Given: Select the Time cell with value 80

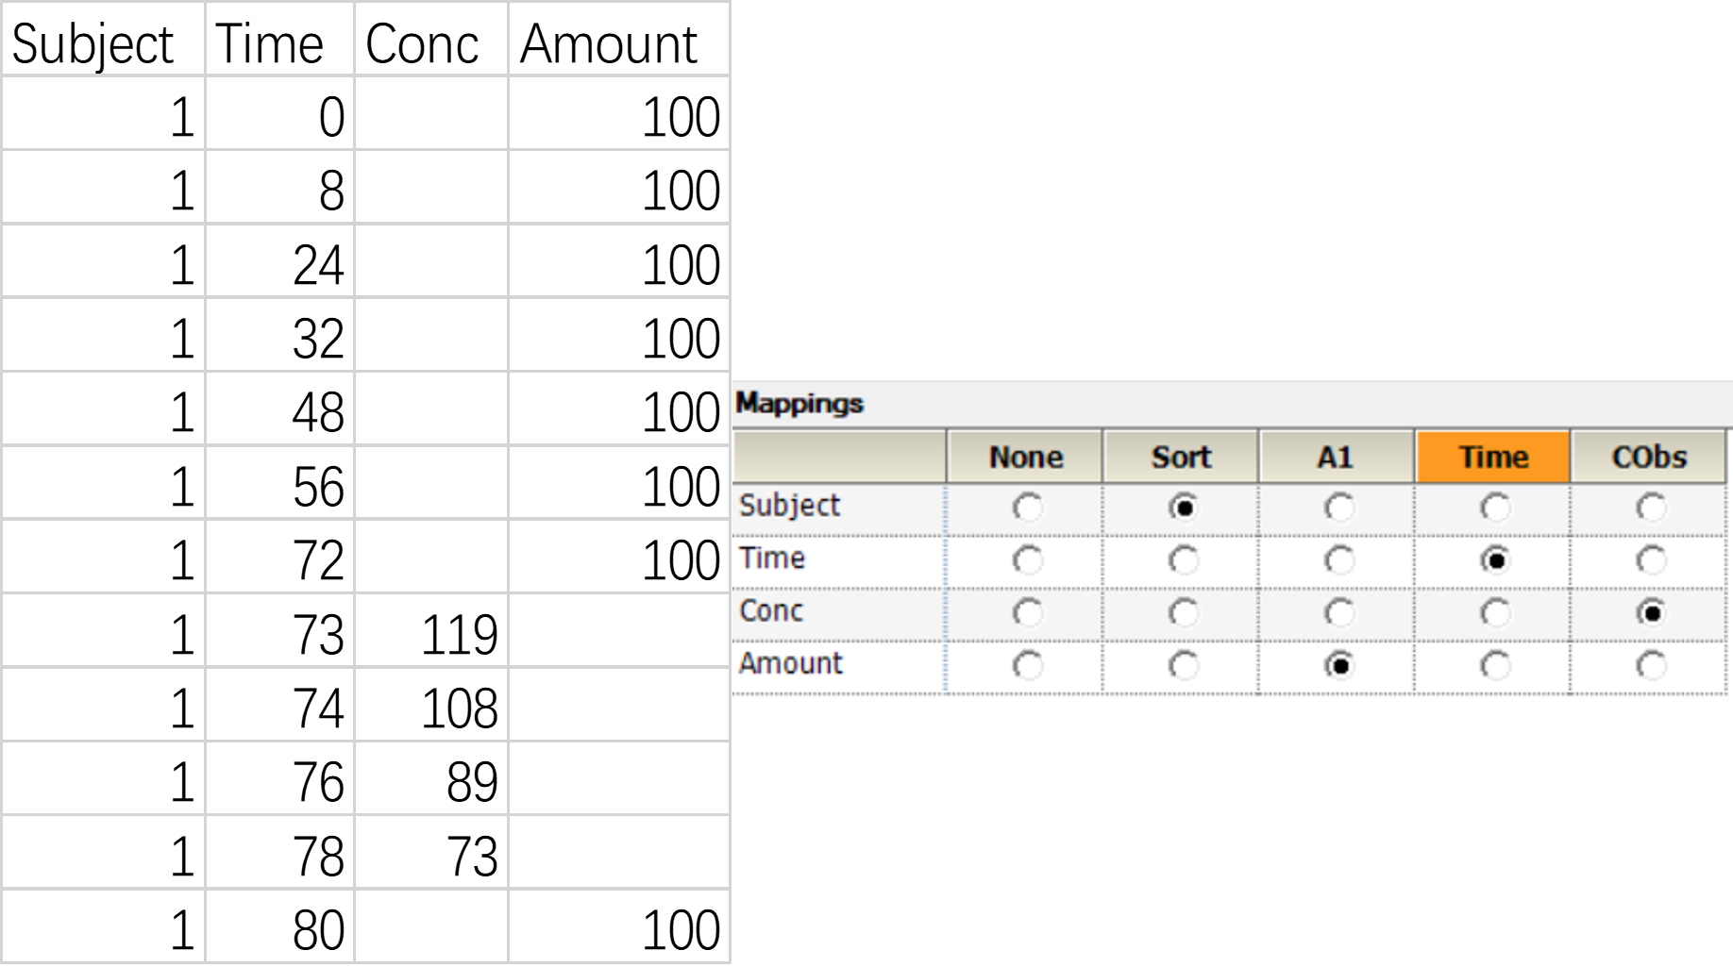Looking at the screenshot, I should (280, 929).
